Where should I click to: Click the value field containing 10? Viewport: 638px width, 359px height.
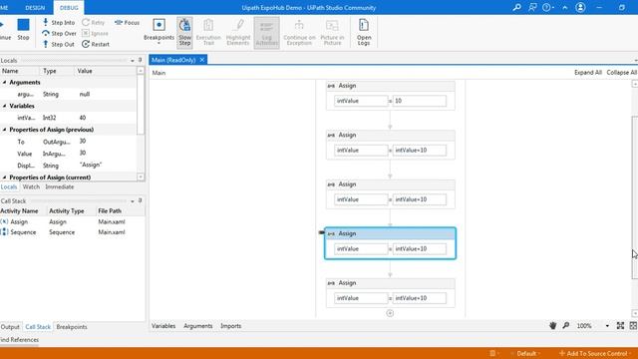tap(419, 101)
